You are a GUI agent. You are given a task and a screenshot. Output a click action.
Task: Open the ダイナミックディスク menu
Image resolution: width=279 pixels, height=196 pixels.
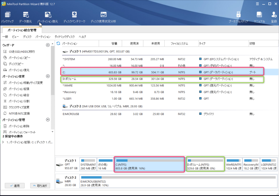[x=65, y=37]
